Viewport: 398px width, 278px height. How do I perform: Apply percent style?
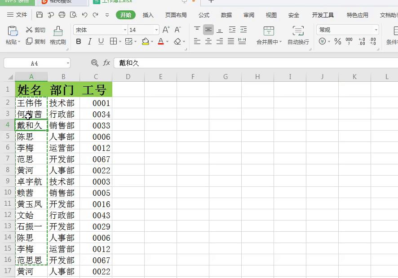338,41
